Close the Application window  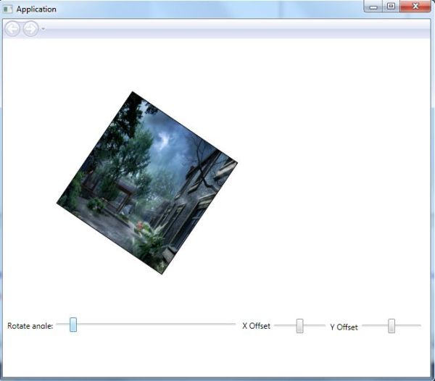point(415,7)
